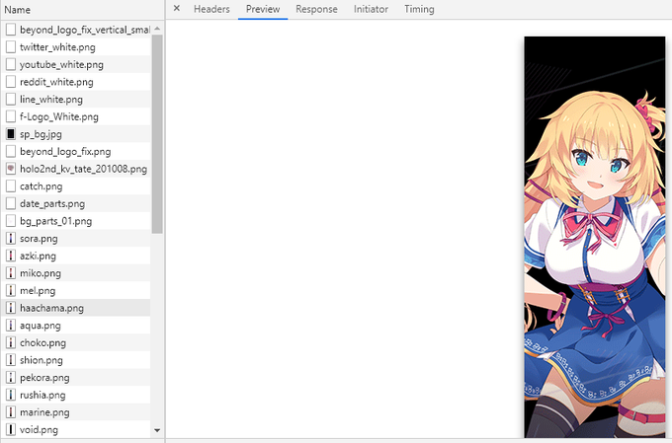The height and width of the screenshot is (443, 672).
Task: Select aqua.png request
Action: click(76, 326)
